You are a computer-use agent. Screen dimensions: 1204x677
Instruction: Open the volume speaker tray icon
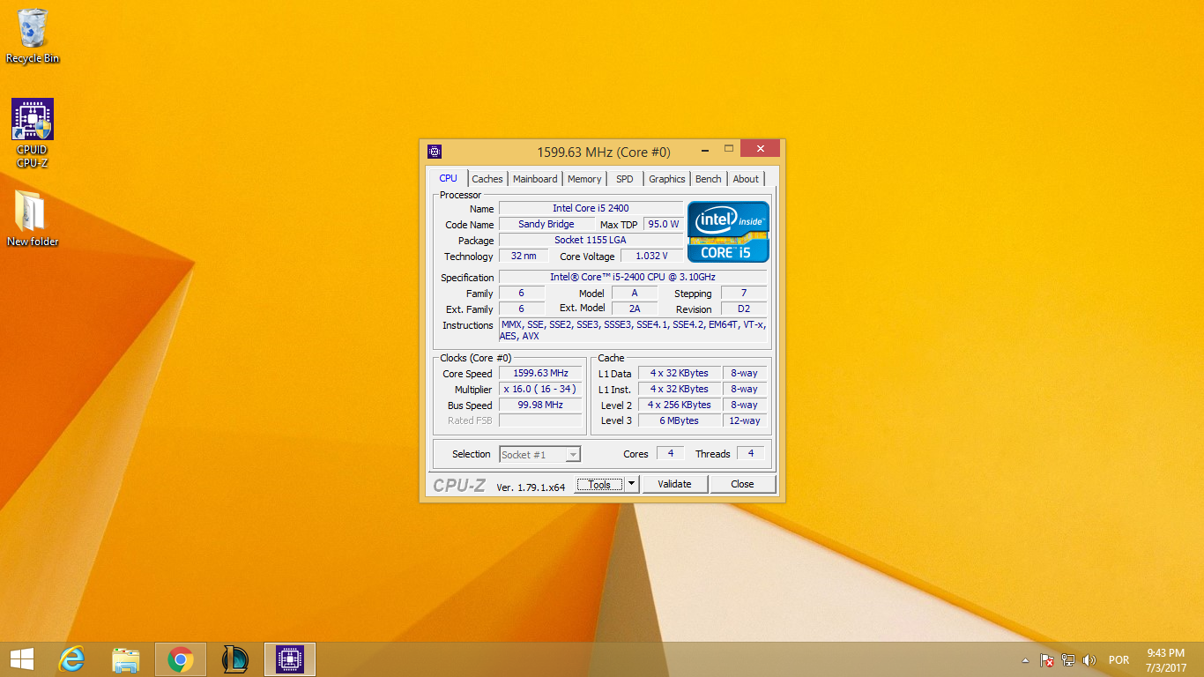click(1089, 660)
